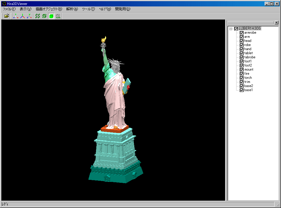Toggle the arm object checkbox

241,37
